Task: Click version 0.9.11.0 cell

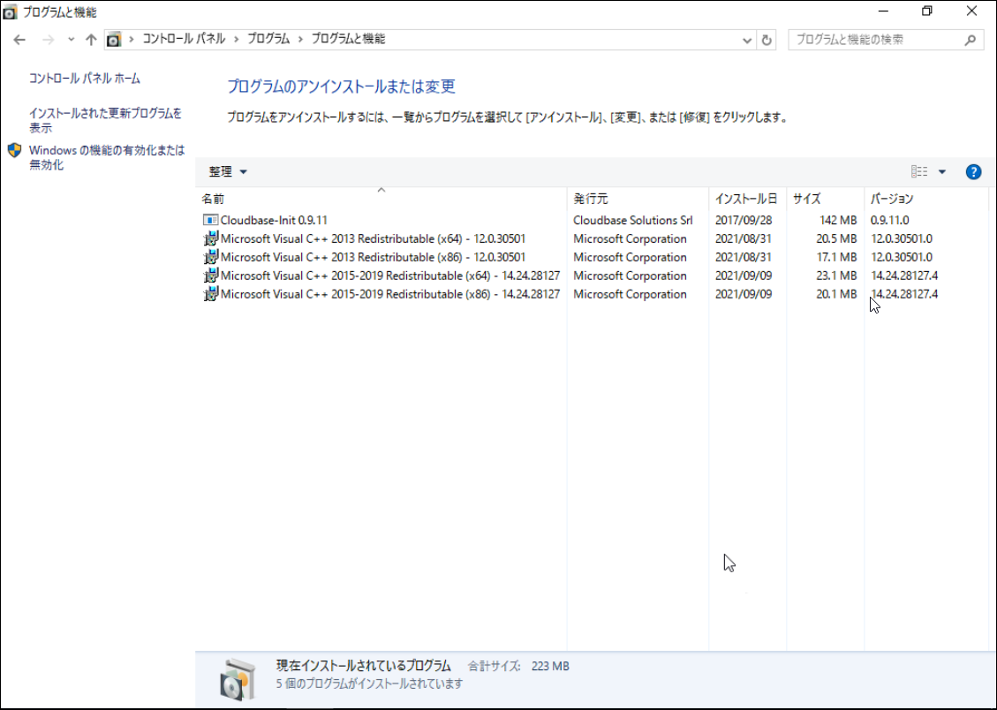Action: (889, 221)
